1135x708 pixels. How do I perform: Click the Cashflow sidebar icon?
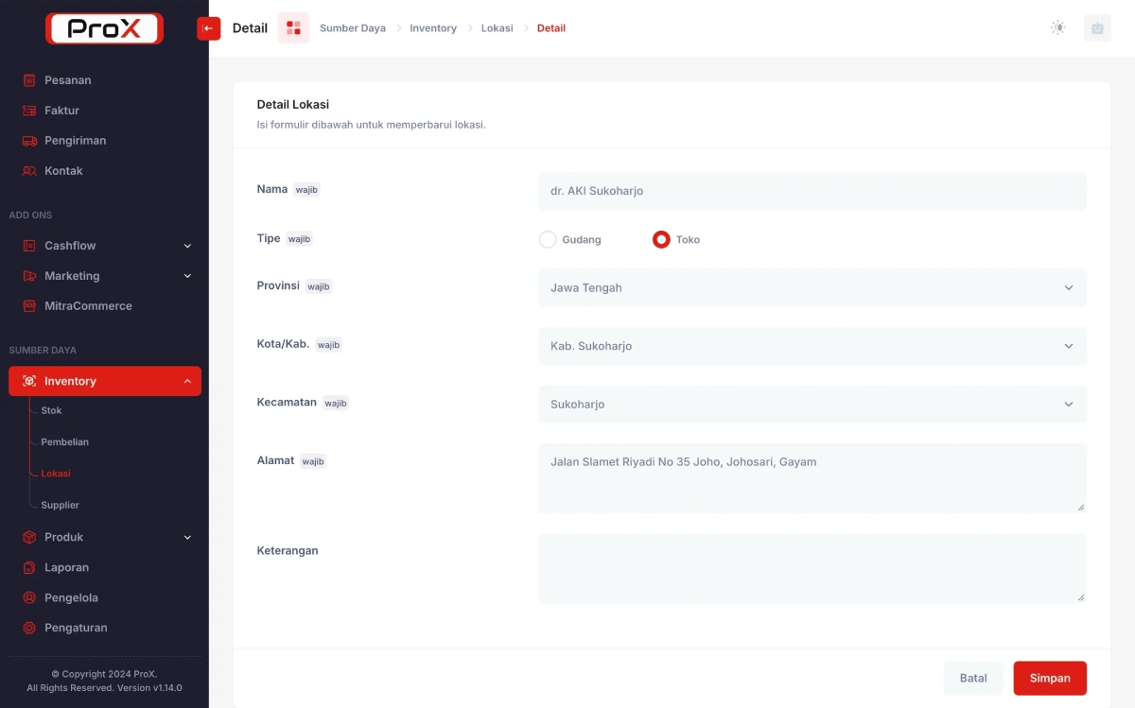pos(29,246)
